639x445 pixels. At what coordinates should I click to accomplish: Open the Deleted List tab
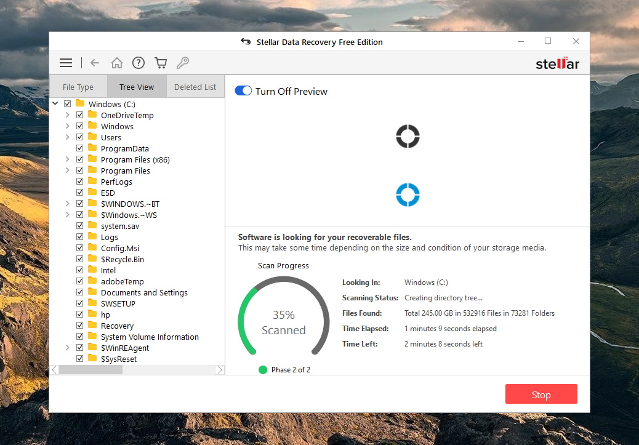[195, 87]
